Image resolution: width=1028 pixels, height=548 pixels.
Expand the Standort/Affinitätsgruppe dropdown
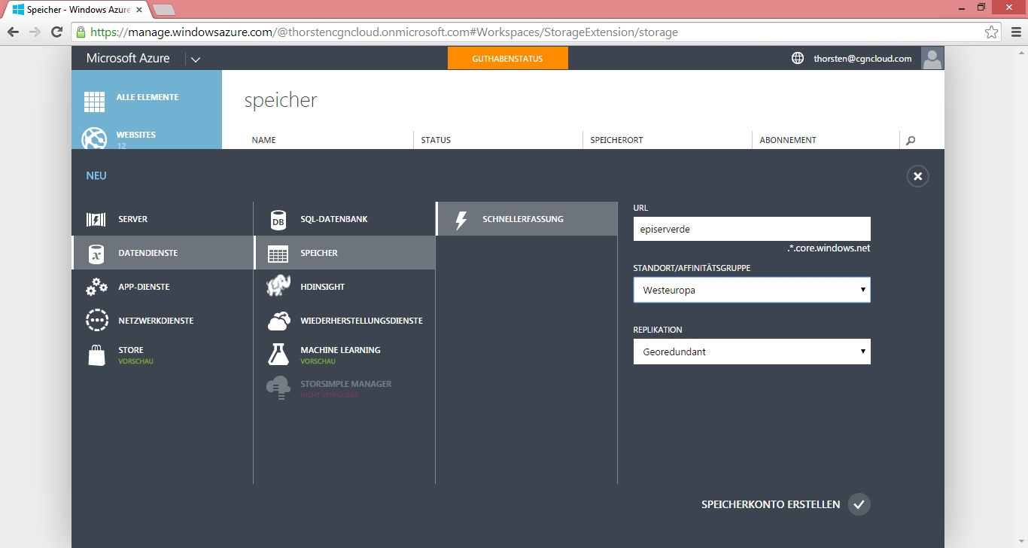point(751,290)
